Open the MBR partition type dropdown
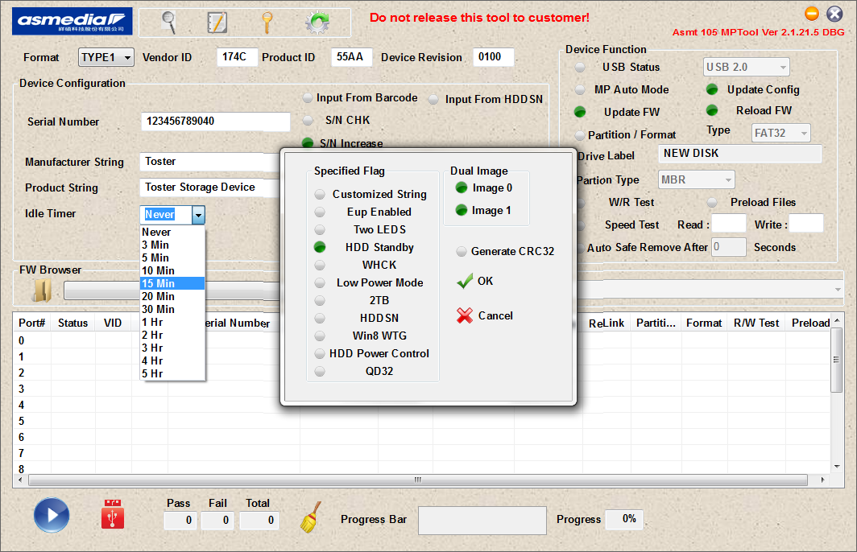The width and height of the screenshot is (857, 552). point(696,179)
